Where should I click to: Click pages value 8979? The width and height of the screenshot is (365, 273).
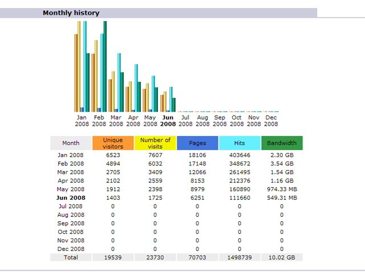tap(197, 189)
